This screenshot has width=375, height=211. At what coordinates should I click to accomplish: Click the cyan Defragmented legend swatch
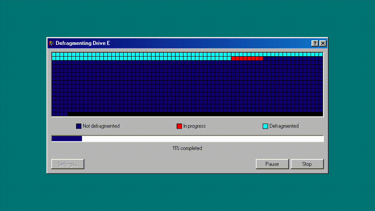(265, 126)
